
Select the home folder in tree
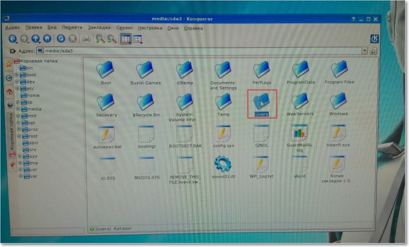(x=33, y=95)
